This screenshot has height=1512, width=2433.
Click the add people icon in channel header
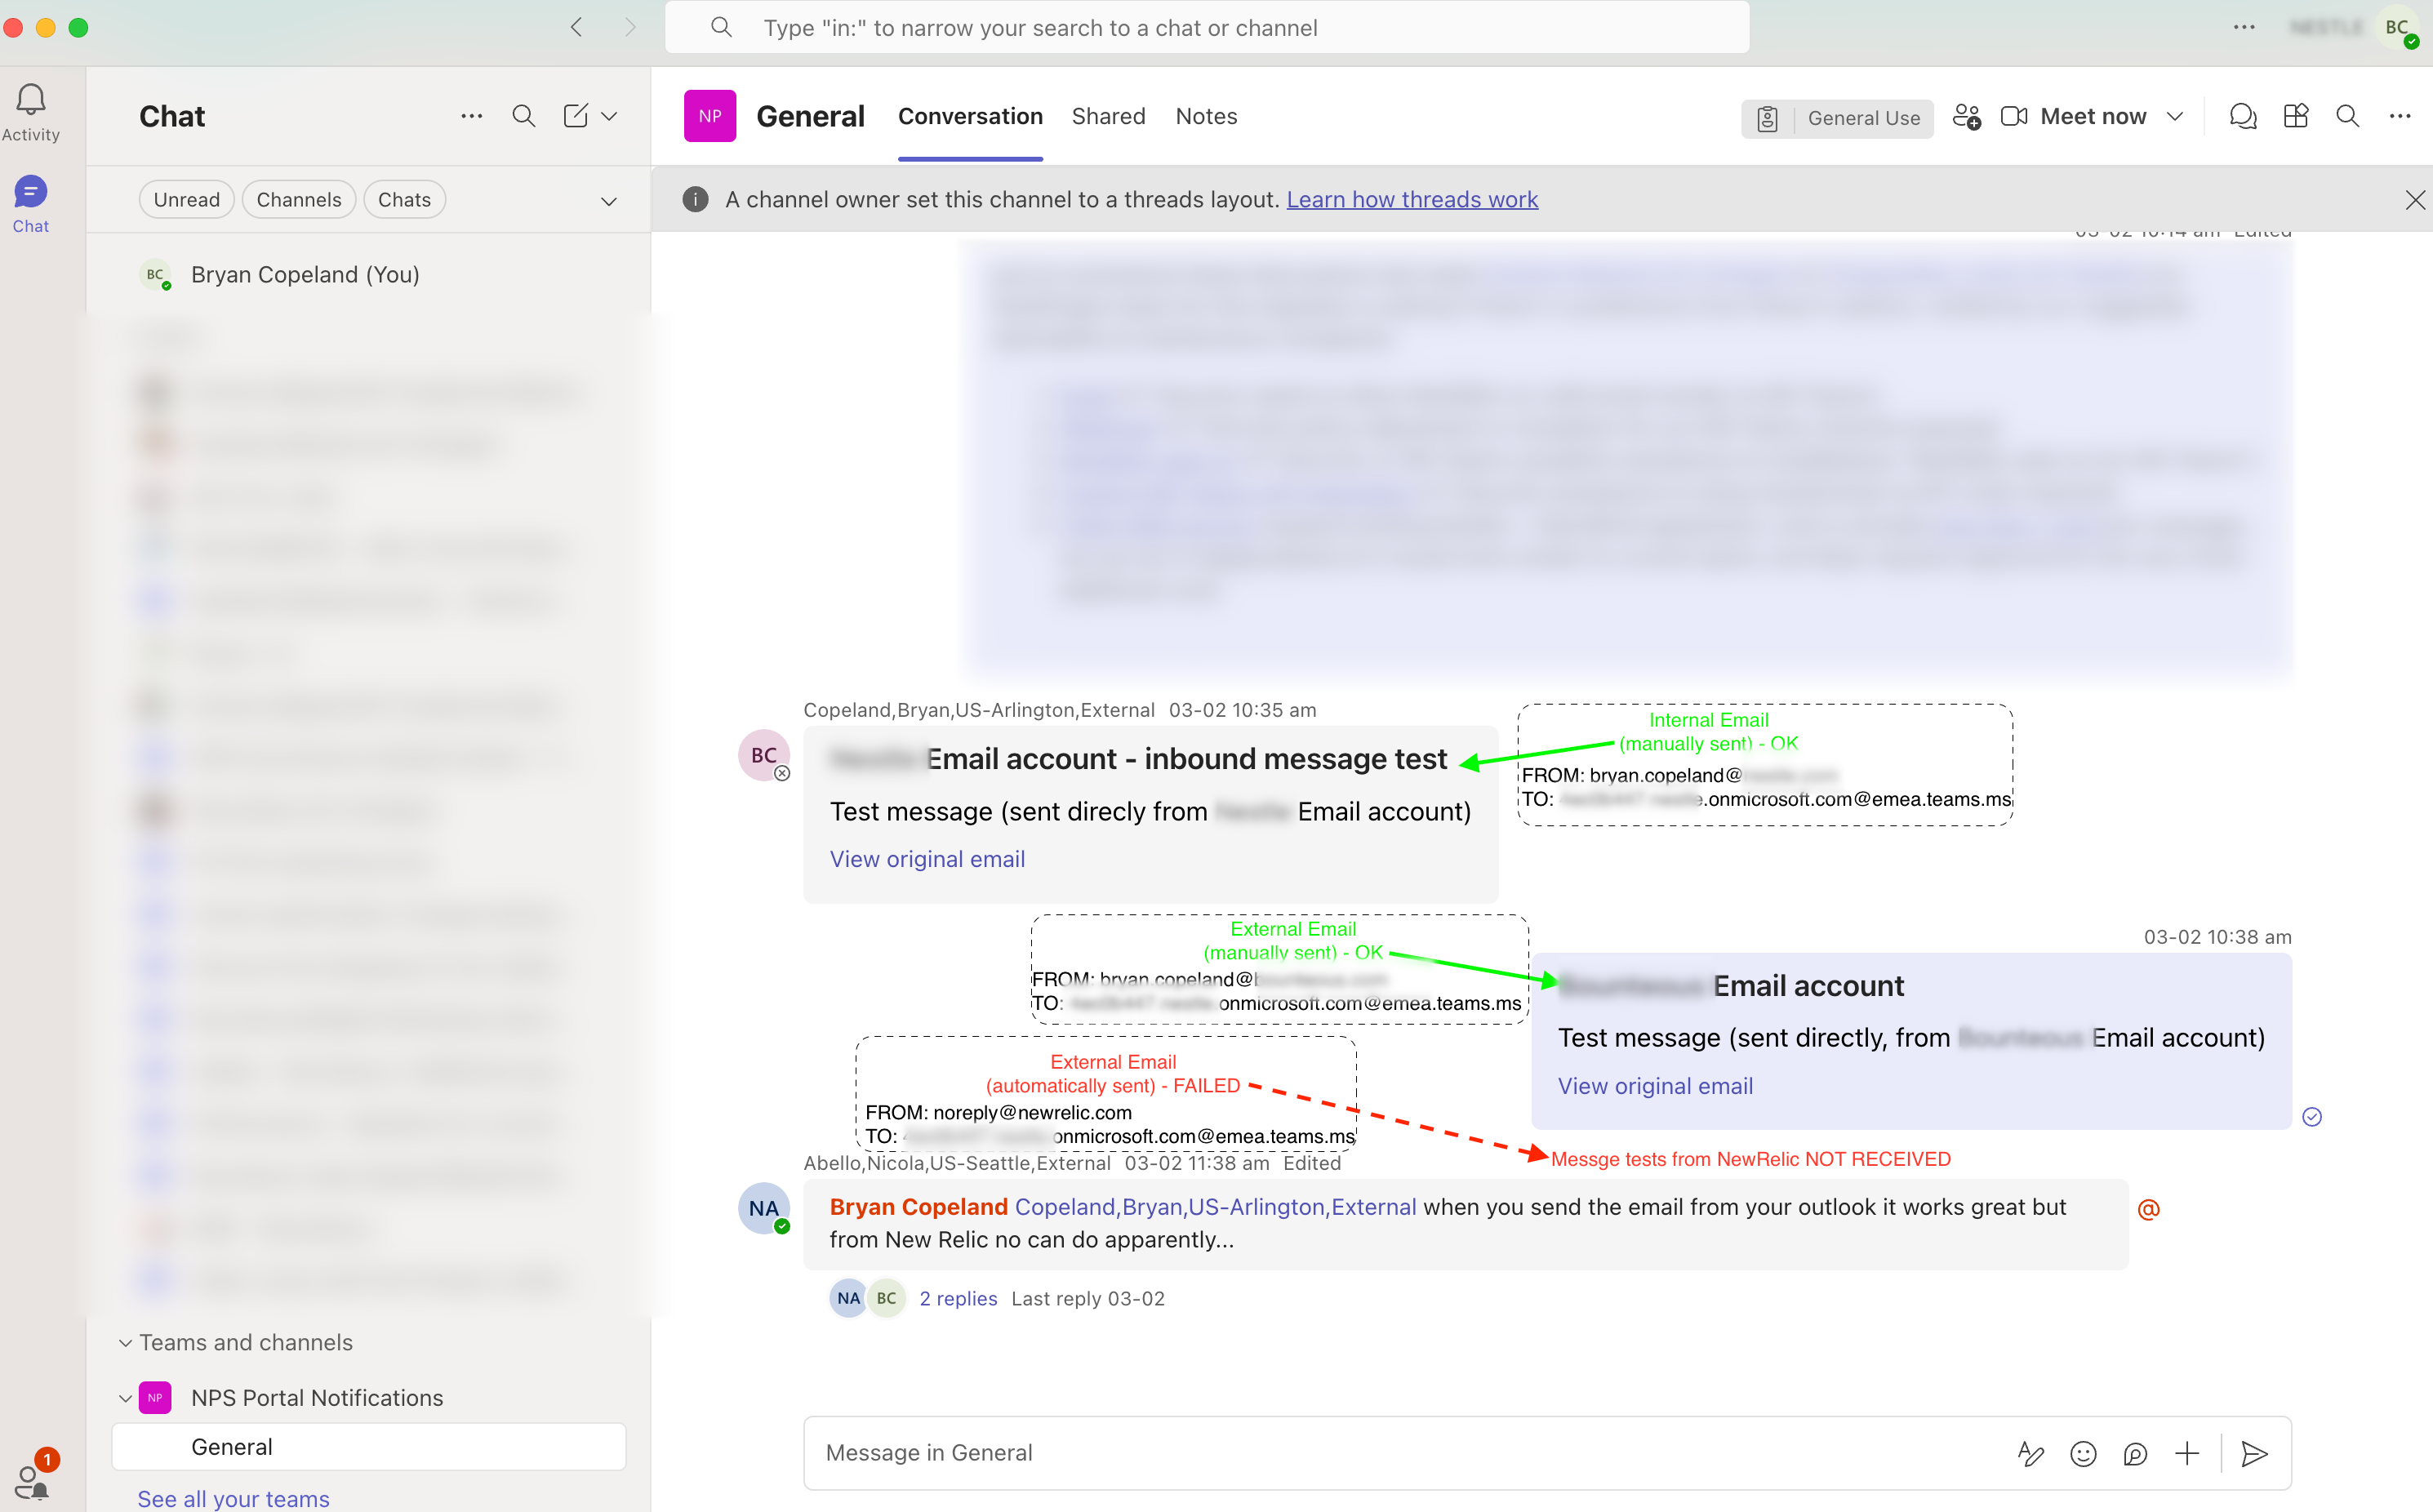1966,117
